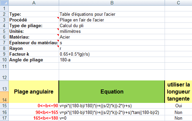Select the yellow Plage angulaire header cell
Image resolution: width=192 pixels, height=121 pixels.
34,92
